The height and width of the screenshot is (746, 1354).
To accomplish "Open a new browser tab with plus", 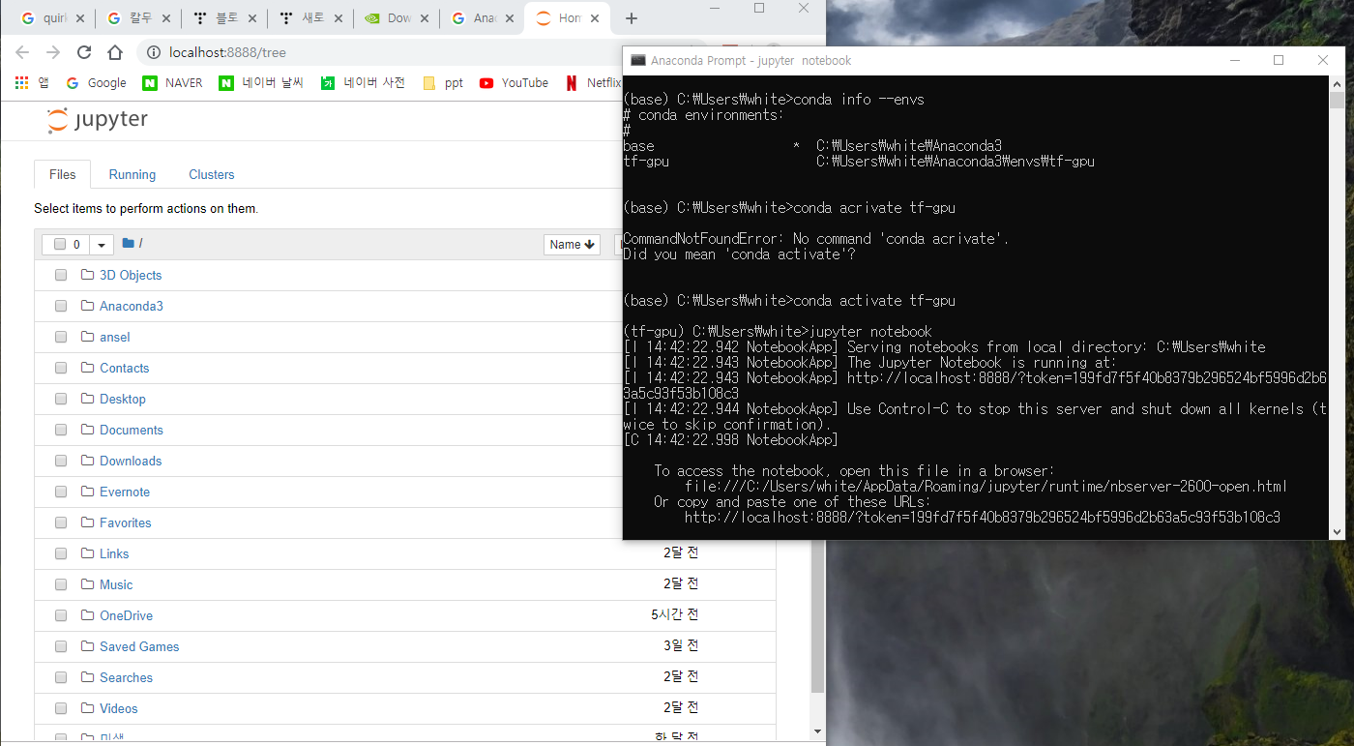I will coord(632,17).
